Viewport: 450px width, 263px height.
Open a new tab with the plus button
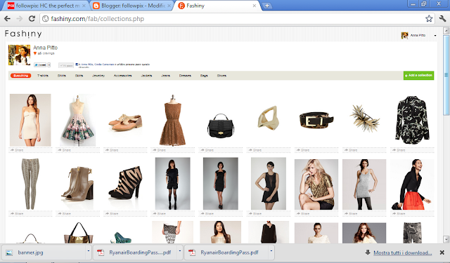pyautogui.click(x=267, y=6)
